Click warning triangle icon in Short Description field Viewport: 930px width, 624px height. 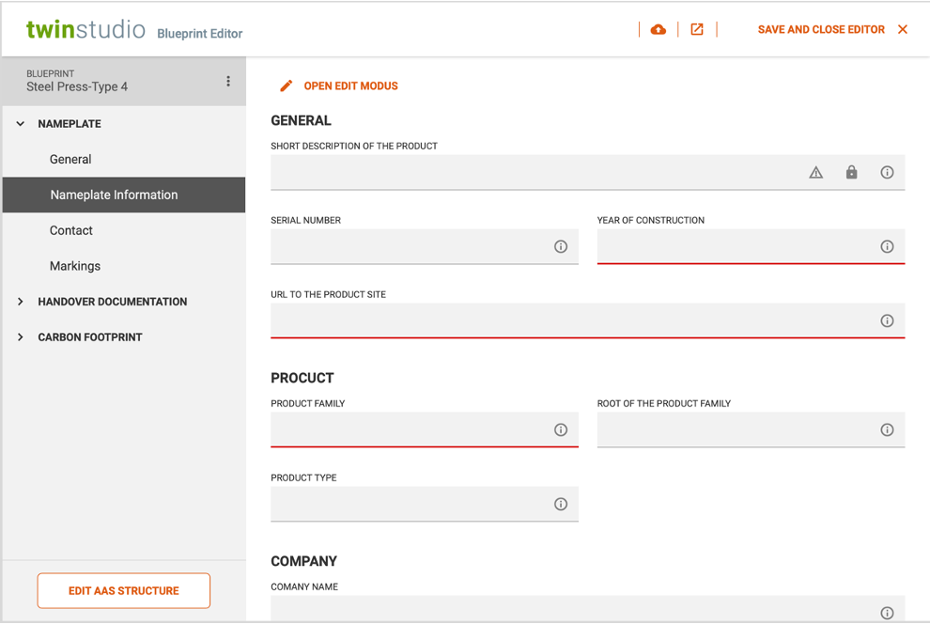(816, 172)
